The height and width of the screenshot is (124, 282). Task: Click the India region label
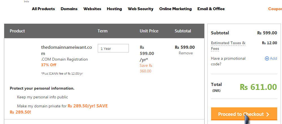coord(27,1)
